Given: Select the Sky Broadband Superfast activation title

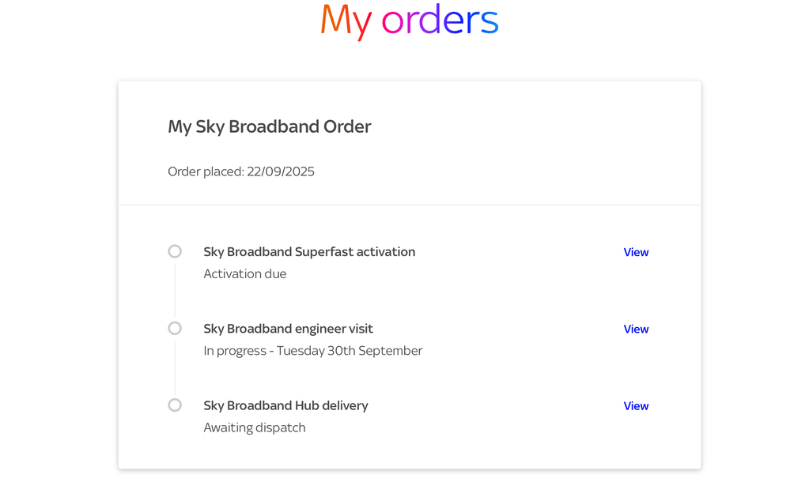Looking at the screenshot, I should 309,252.
